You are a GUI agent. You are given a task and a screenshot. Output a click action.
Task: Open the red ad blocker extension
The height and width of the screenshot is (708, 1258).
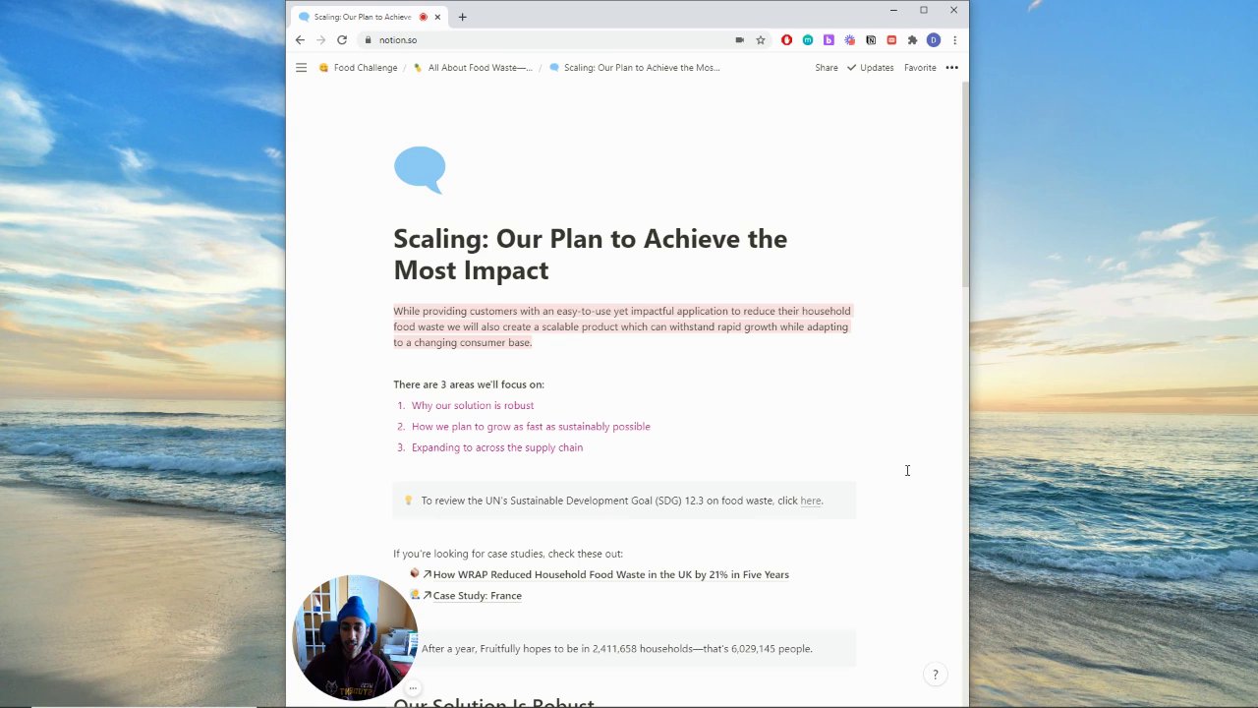pos(786,40)
